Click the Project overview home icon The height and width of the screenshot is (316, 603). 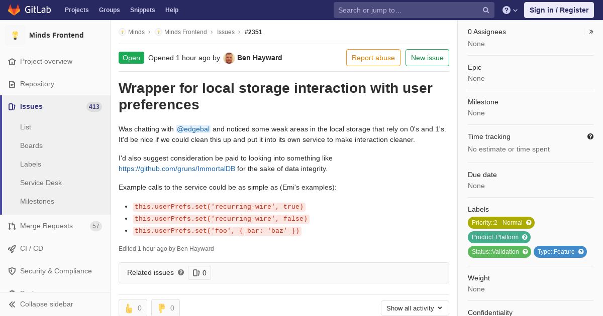coord(12,61)
